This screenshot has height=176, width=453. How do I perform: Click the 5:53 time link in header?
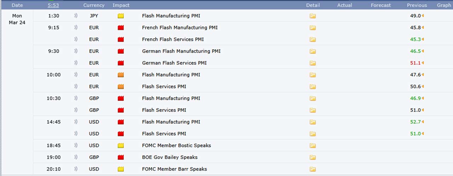(53, 5)
